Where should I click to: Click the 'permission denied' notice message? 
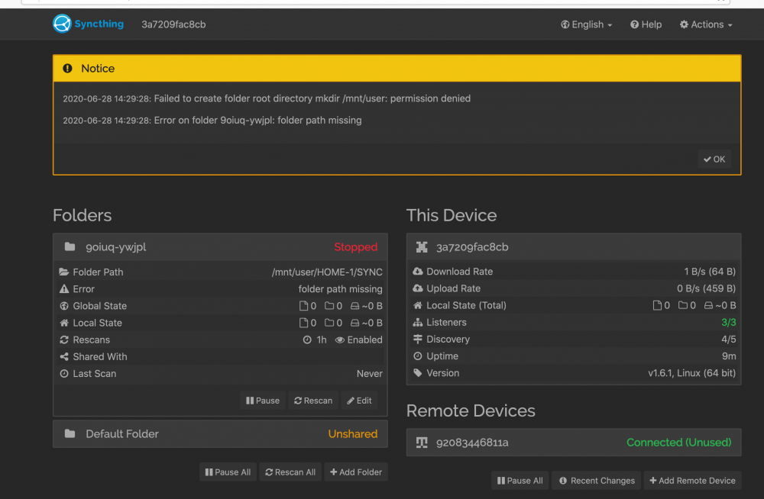click(267, 98)
